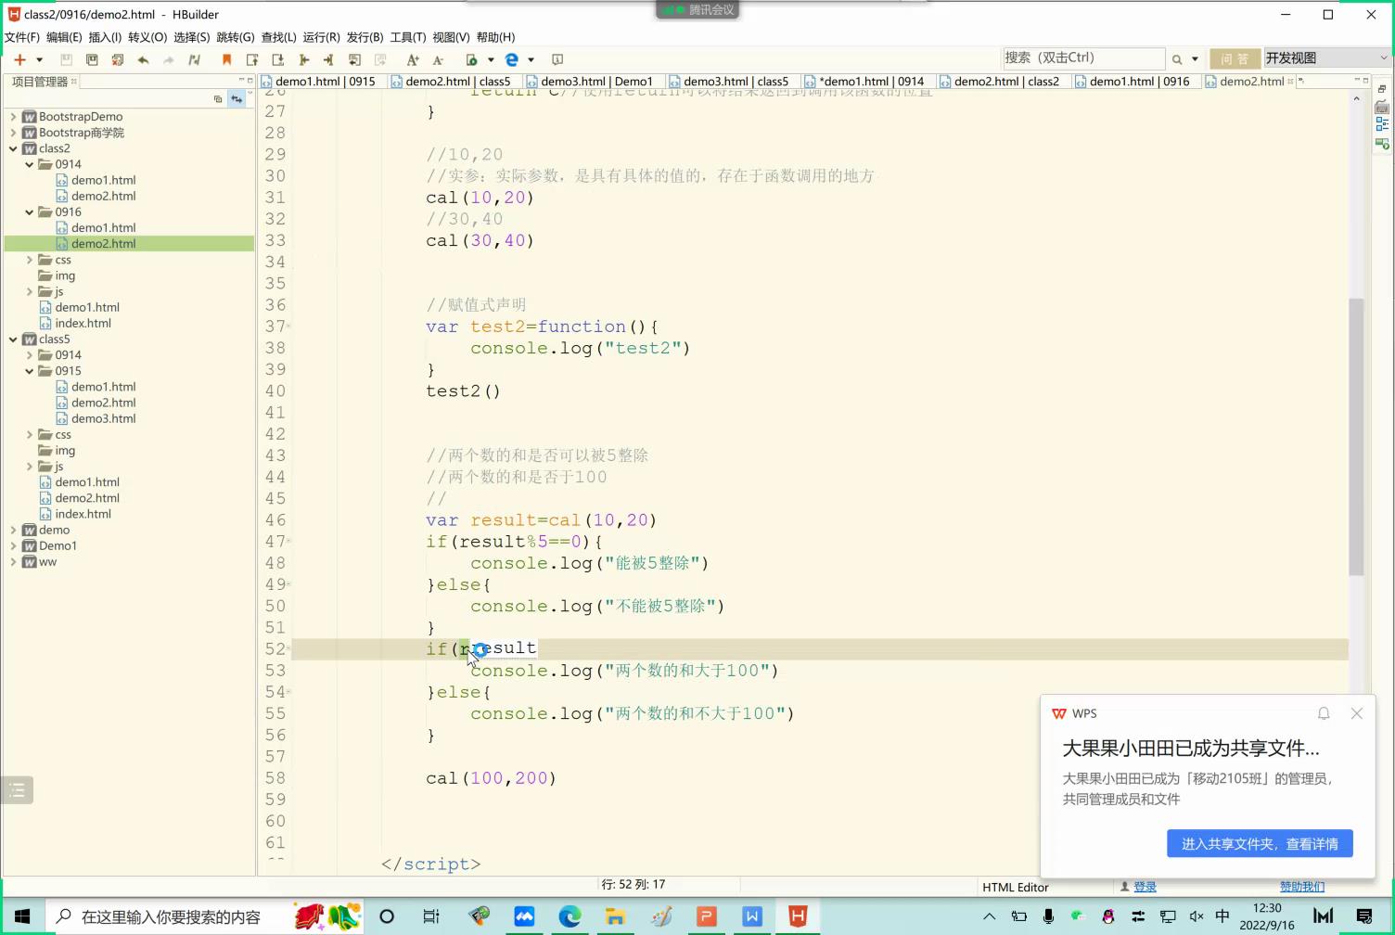Click the run-in-browser green dot icon
The image size is (1395, 935).
(472, 59)
